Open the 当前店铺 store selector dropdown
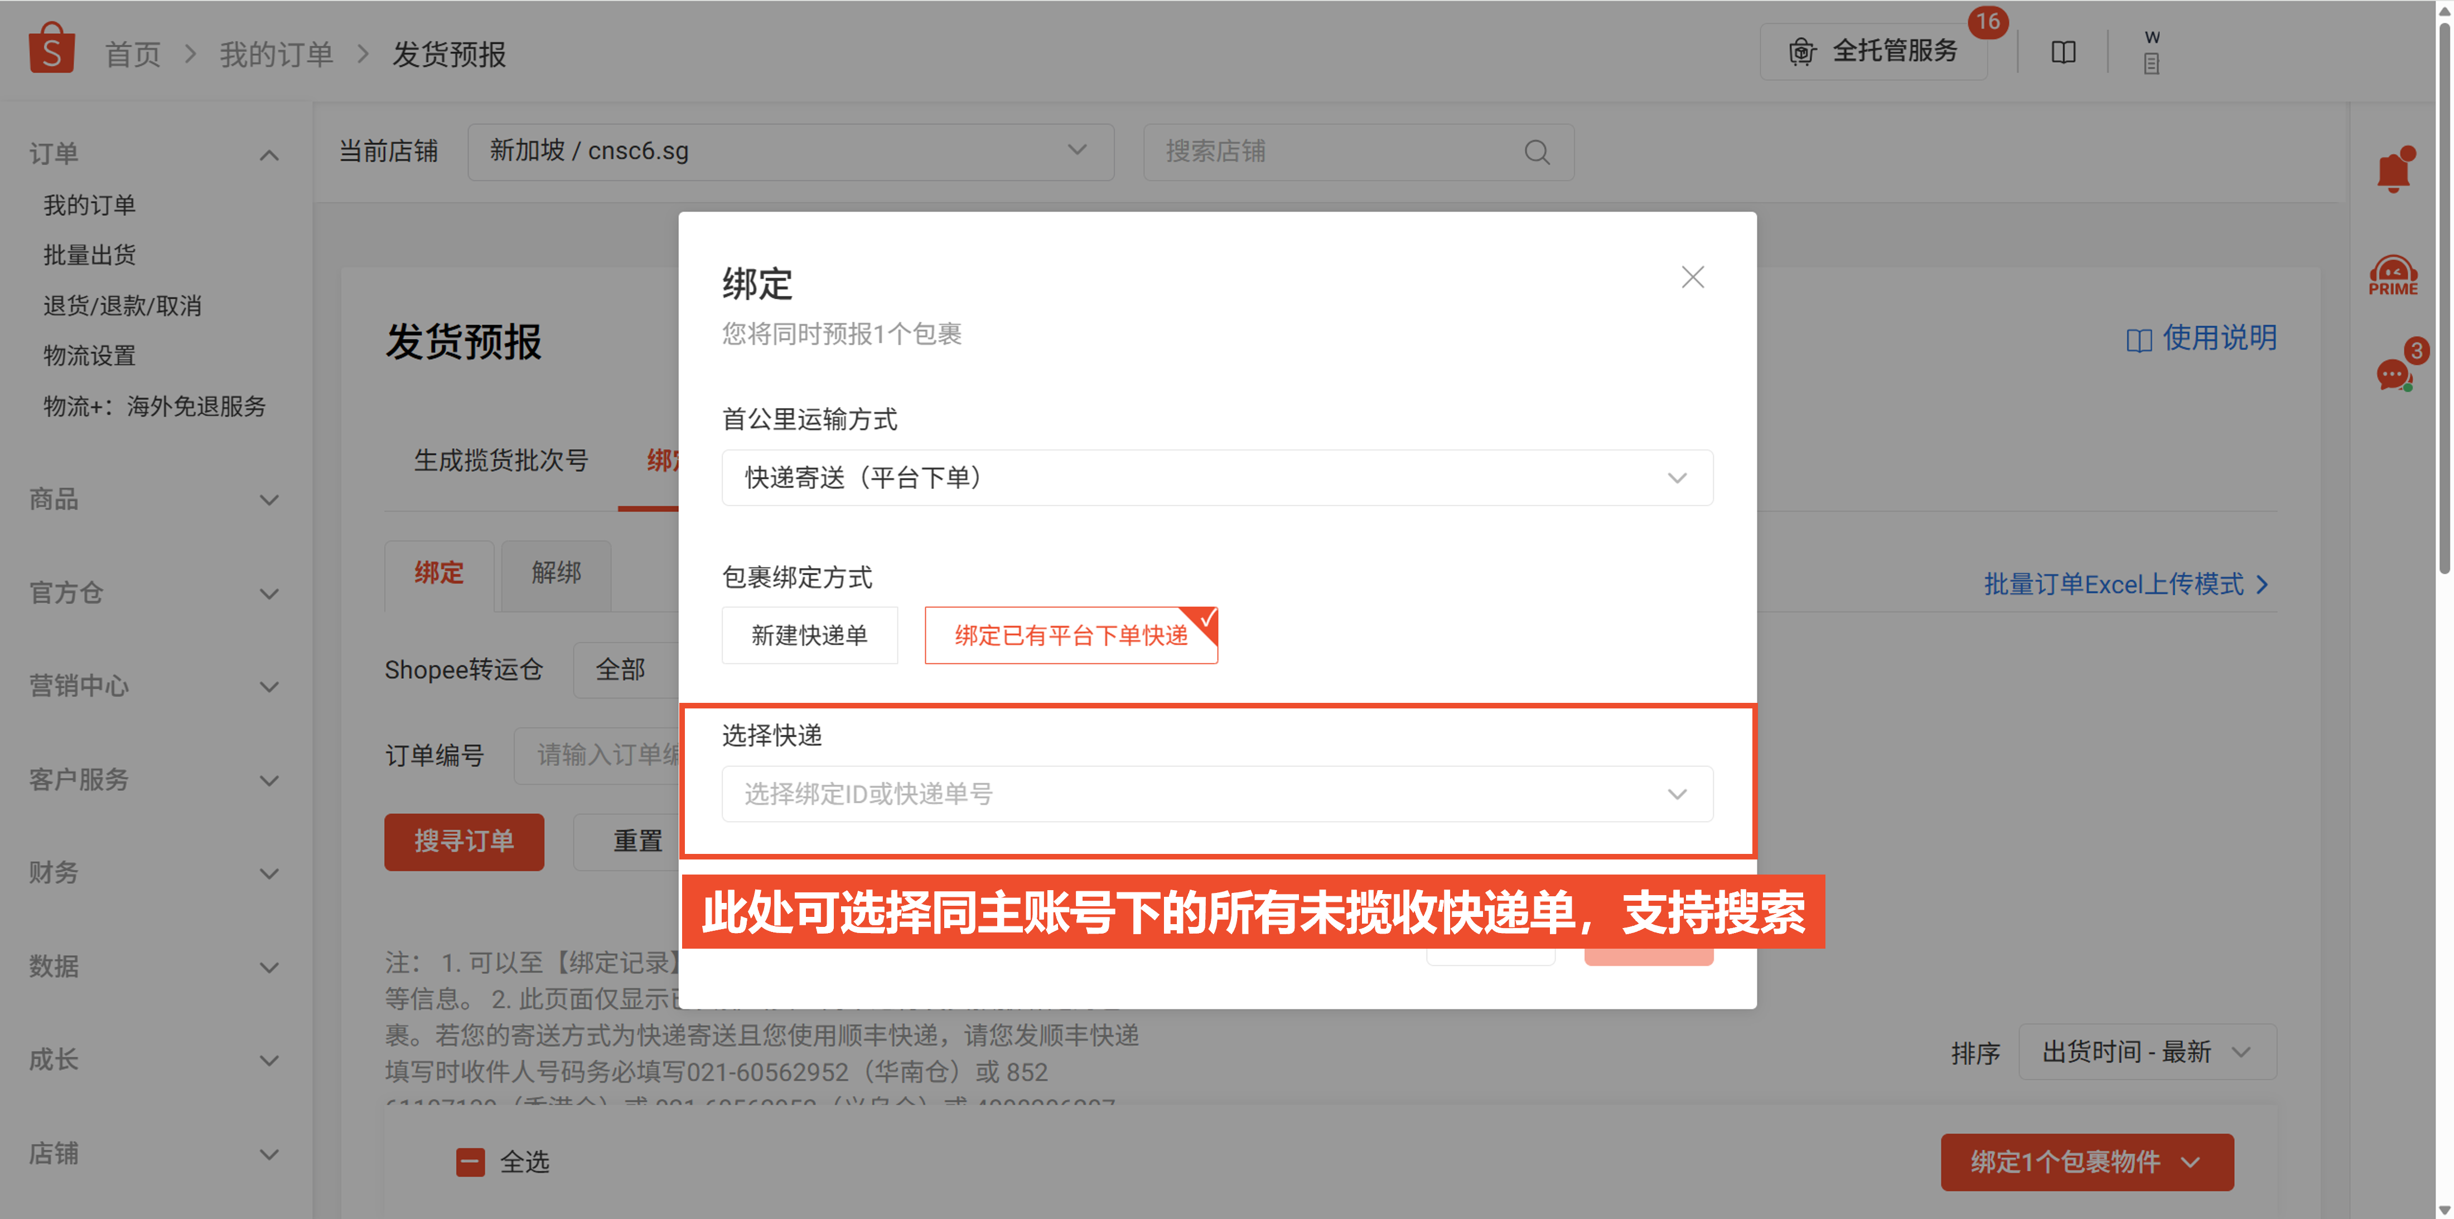 coord(790,152)
